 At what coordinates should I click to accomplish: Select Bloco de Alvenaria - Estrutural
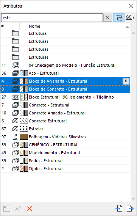tap(65, 81)
